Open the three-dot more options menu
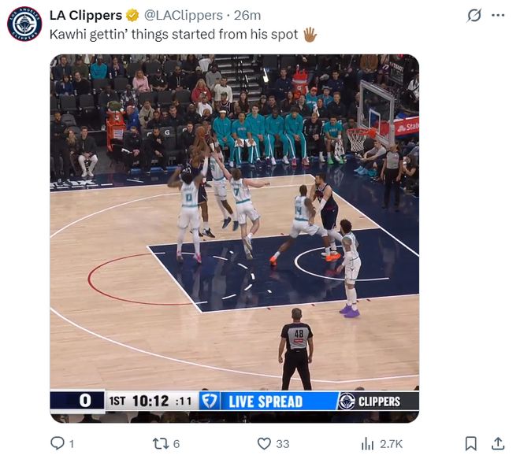The height and width of the screenshot is (459, 520). 498,15
